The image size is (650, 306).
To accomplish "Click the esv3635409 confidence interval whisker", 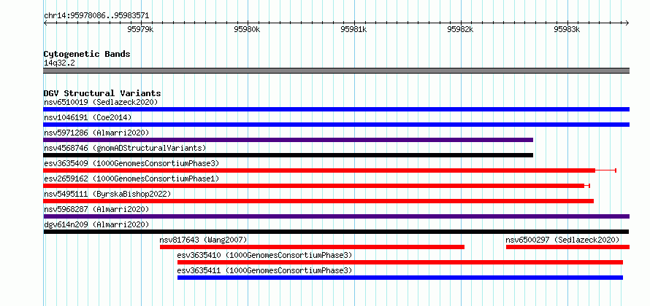I will pos(606,170).
